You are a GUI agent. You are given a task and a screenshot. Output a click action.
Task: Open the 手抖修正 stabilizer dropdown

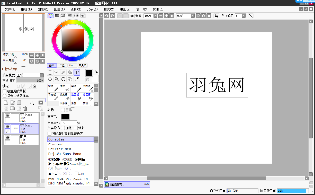(x=243, y=16)
